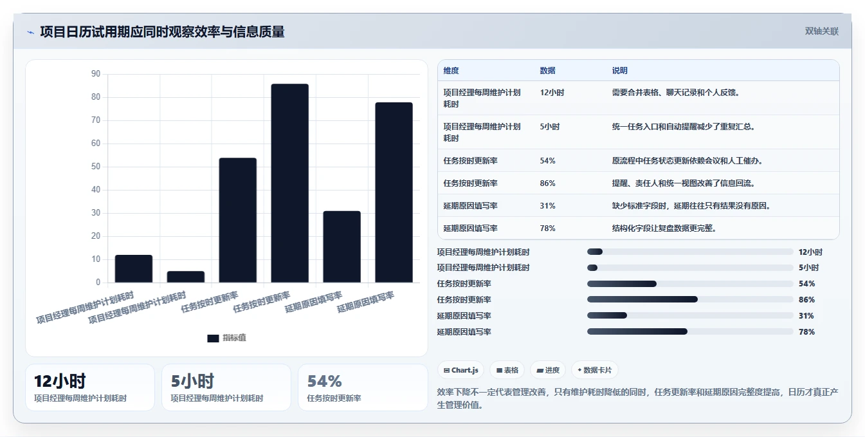Click the note 需要合并表格、聊天记录和个人反馈。
The height and width of the screenshot is (437, 865).
click(x=676, y=92)
